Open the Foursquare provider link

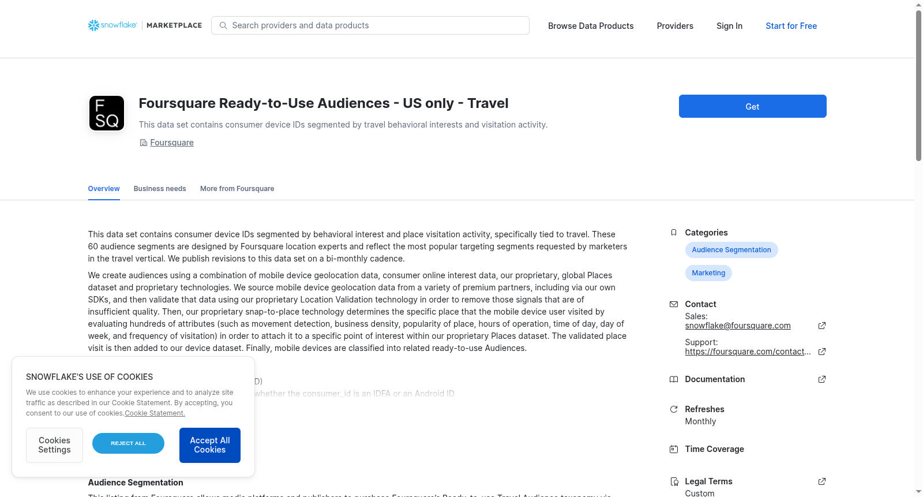tap(172, 143)
